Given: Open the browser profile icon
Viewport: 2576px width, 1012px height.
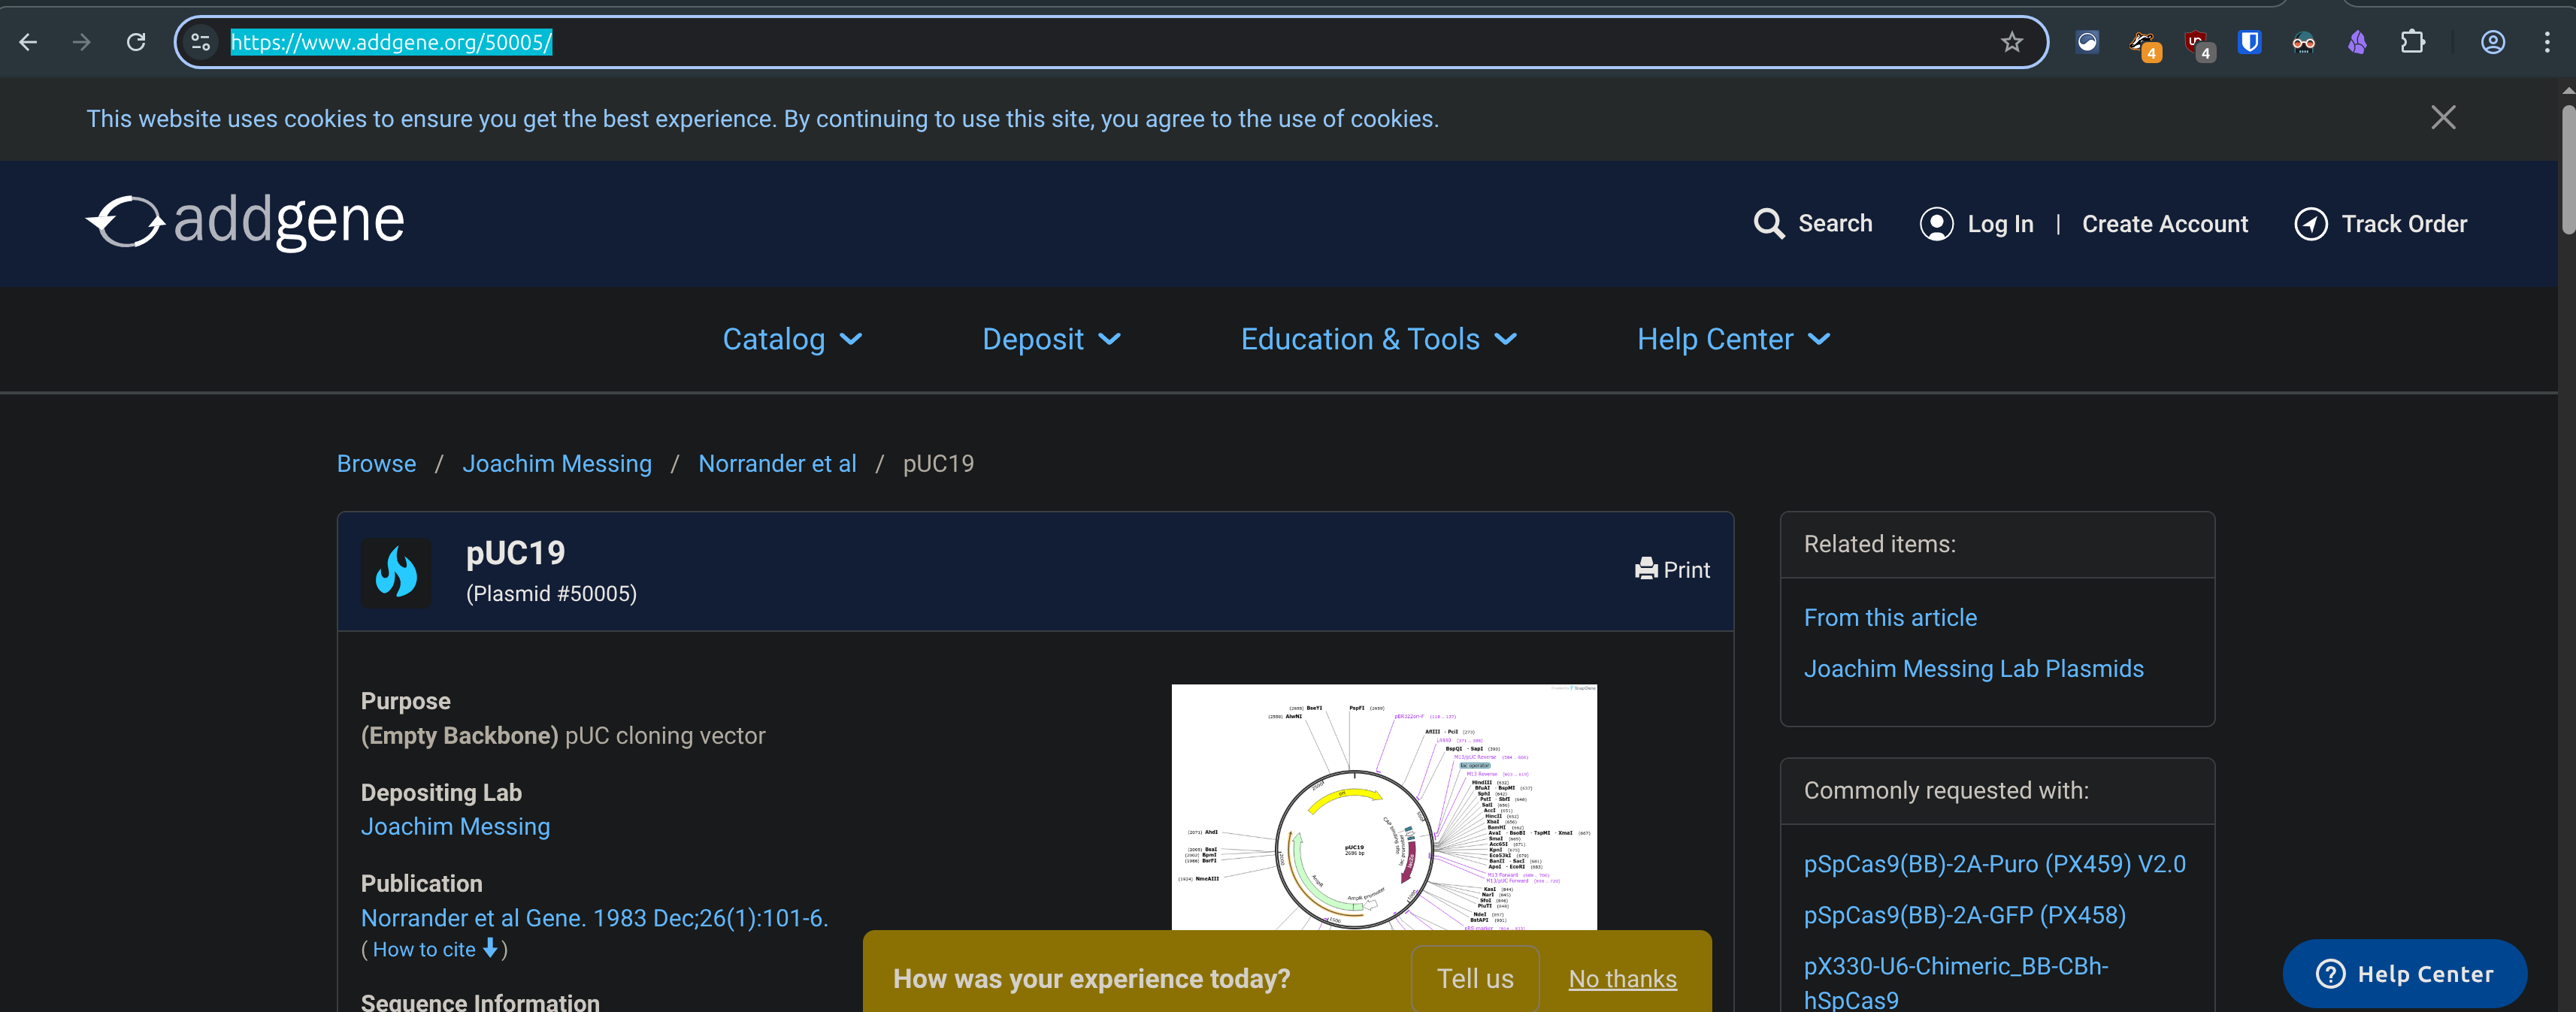Looking at the screenshot, I should click(2492, 42).
